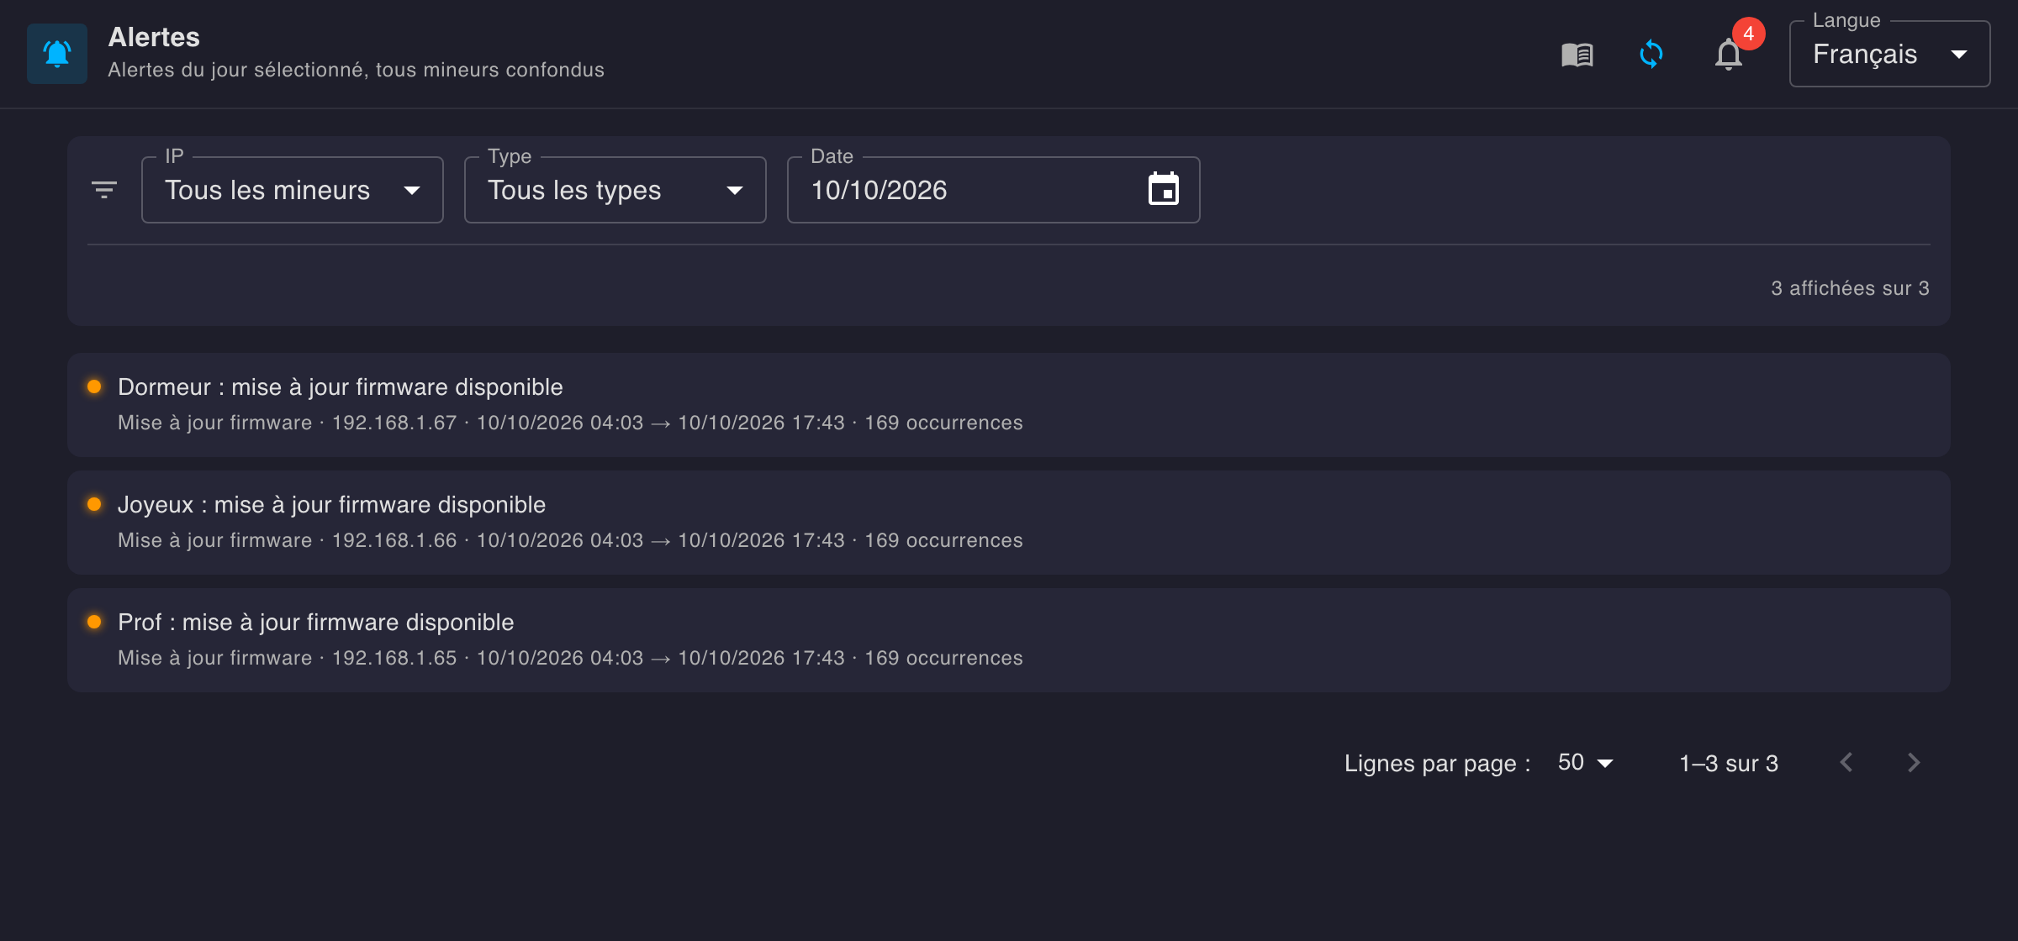
Task: Click the '3 affichées sur 3' count
Action: coord(1850,288)
